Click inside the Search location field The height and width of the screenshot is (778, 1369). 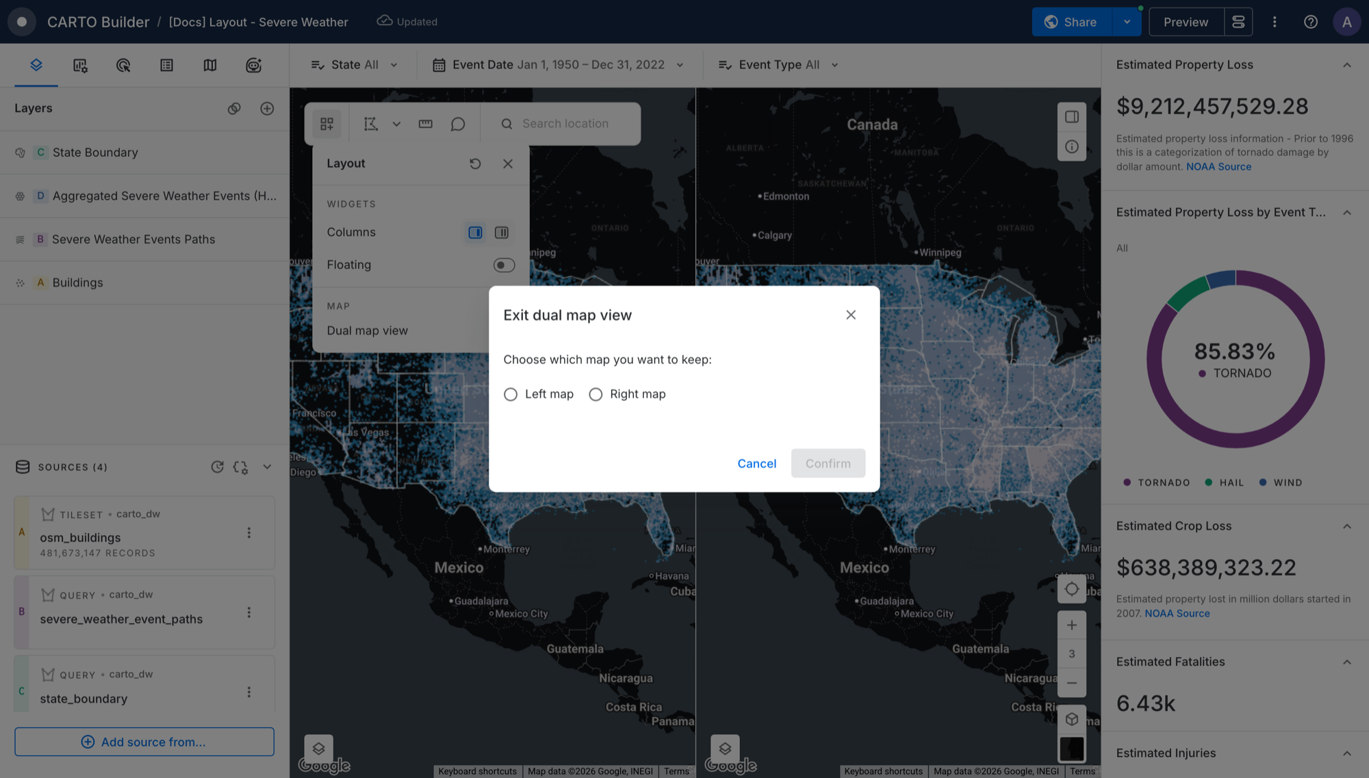click(565, 124)
